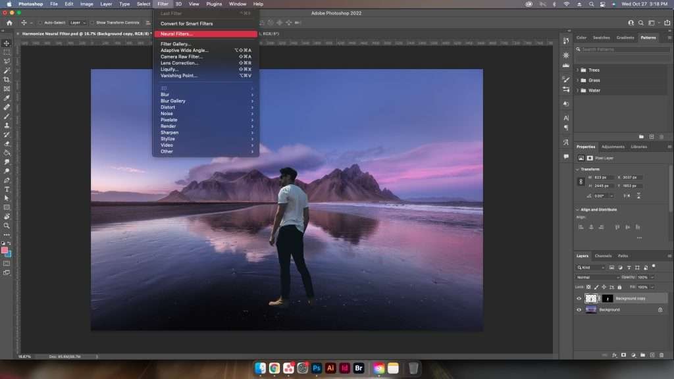Click the Photoshop icon in the Dock

point(317,368)
